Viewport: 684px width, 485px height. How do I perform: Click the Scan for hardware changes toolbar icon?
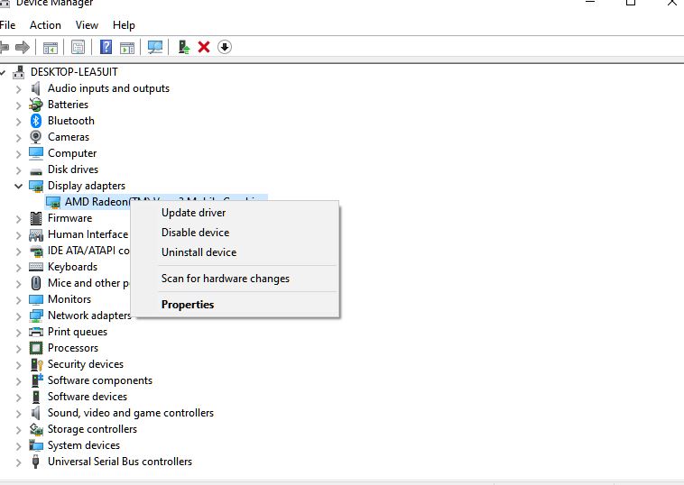155,47
